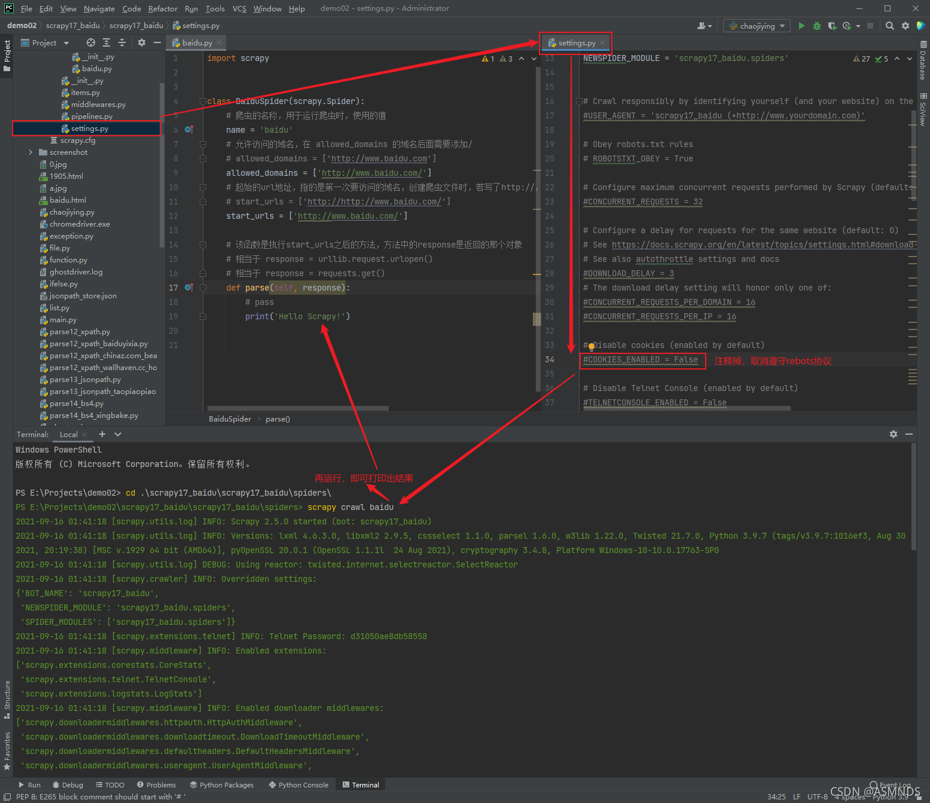Viewport: 930px width, 803px height.
Task: Open IDE settings gear in top toolbar
Action: 905,26
